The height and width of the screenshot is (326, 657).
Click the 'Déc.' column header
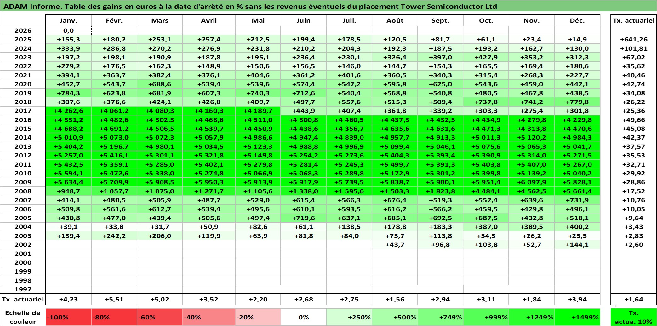point(577,20)
